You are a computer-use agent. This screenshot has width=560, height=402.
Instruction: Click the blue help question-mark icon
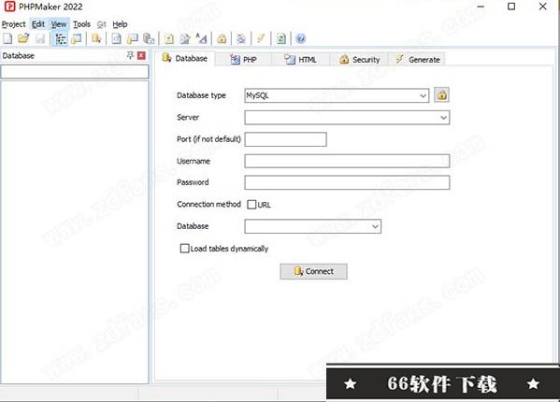(301, 38)
